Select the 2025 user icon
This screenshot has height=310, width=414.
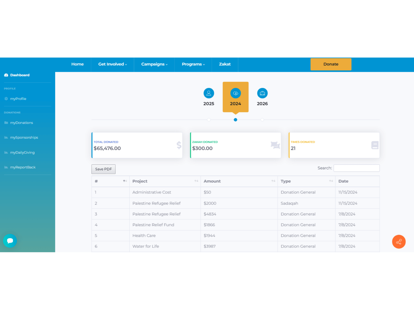coord(209,93)
